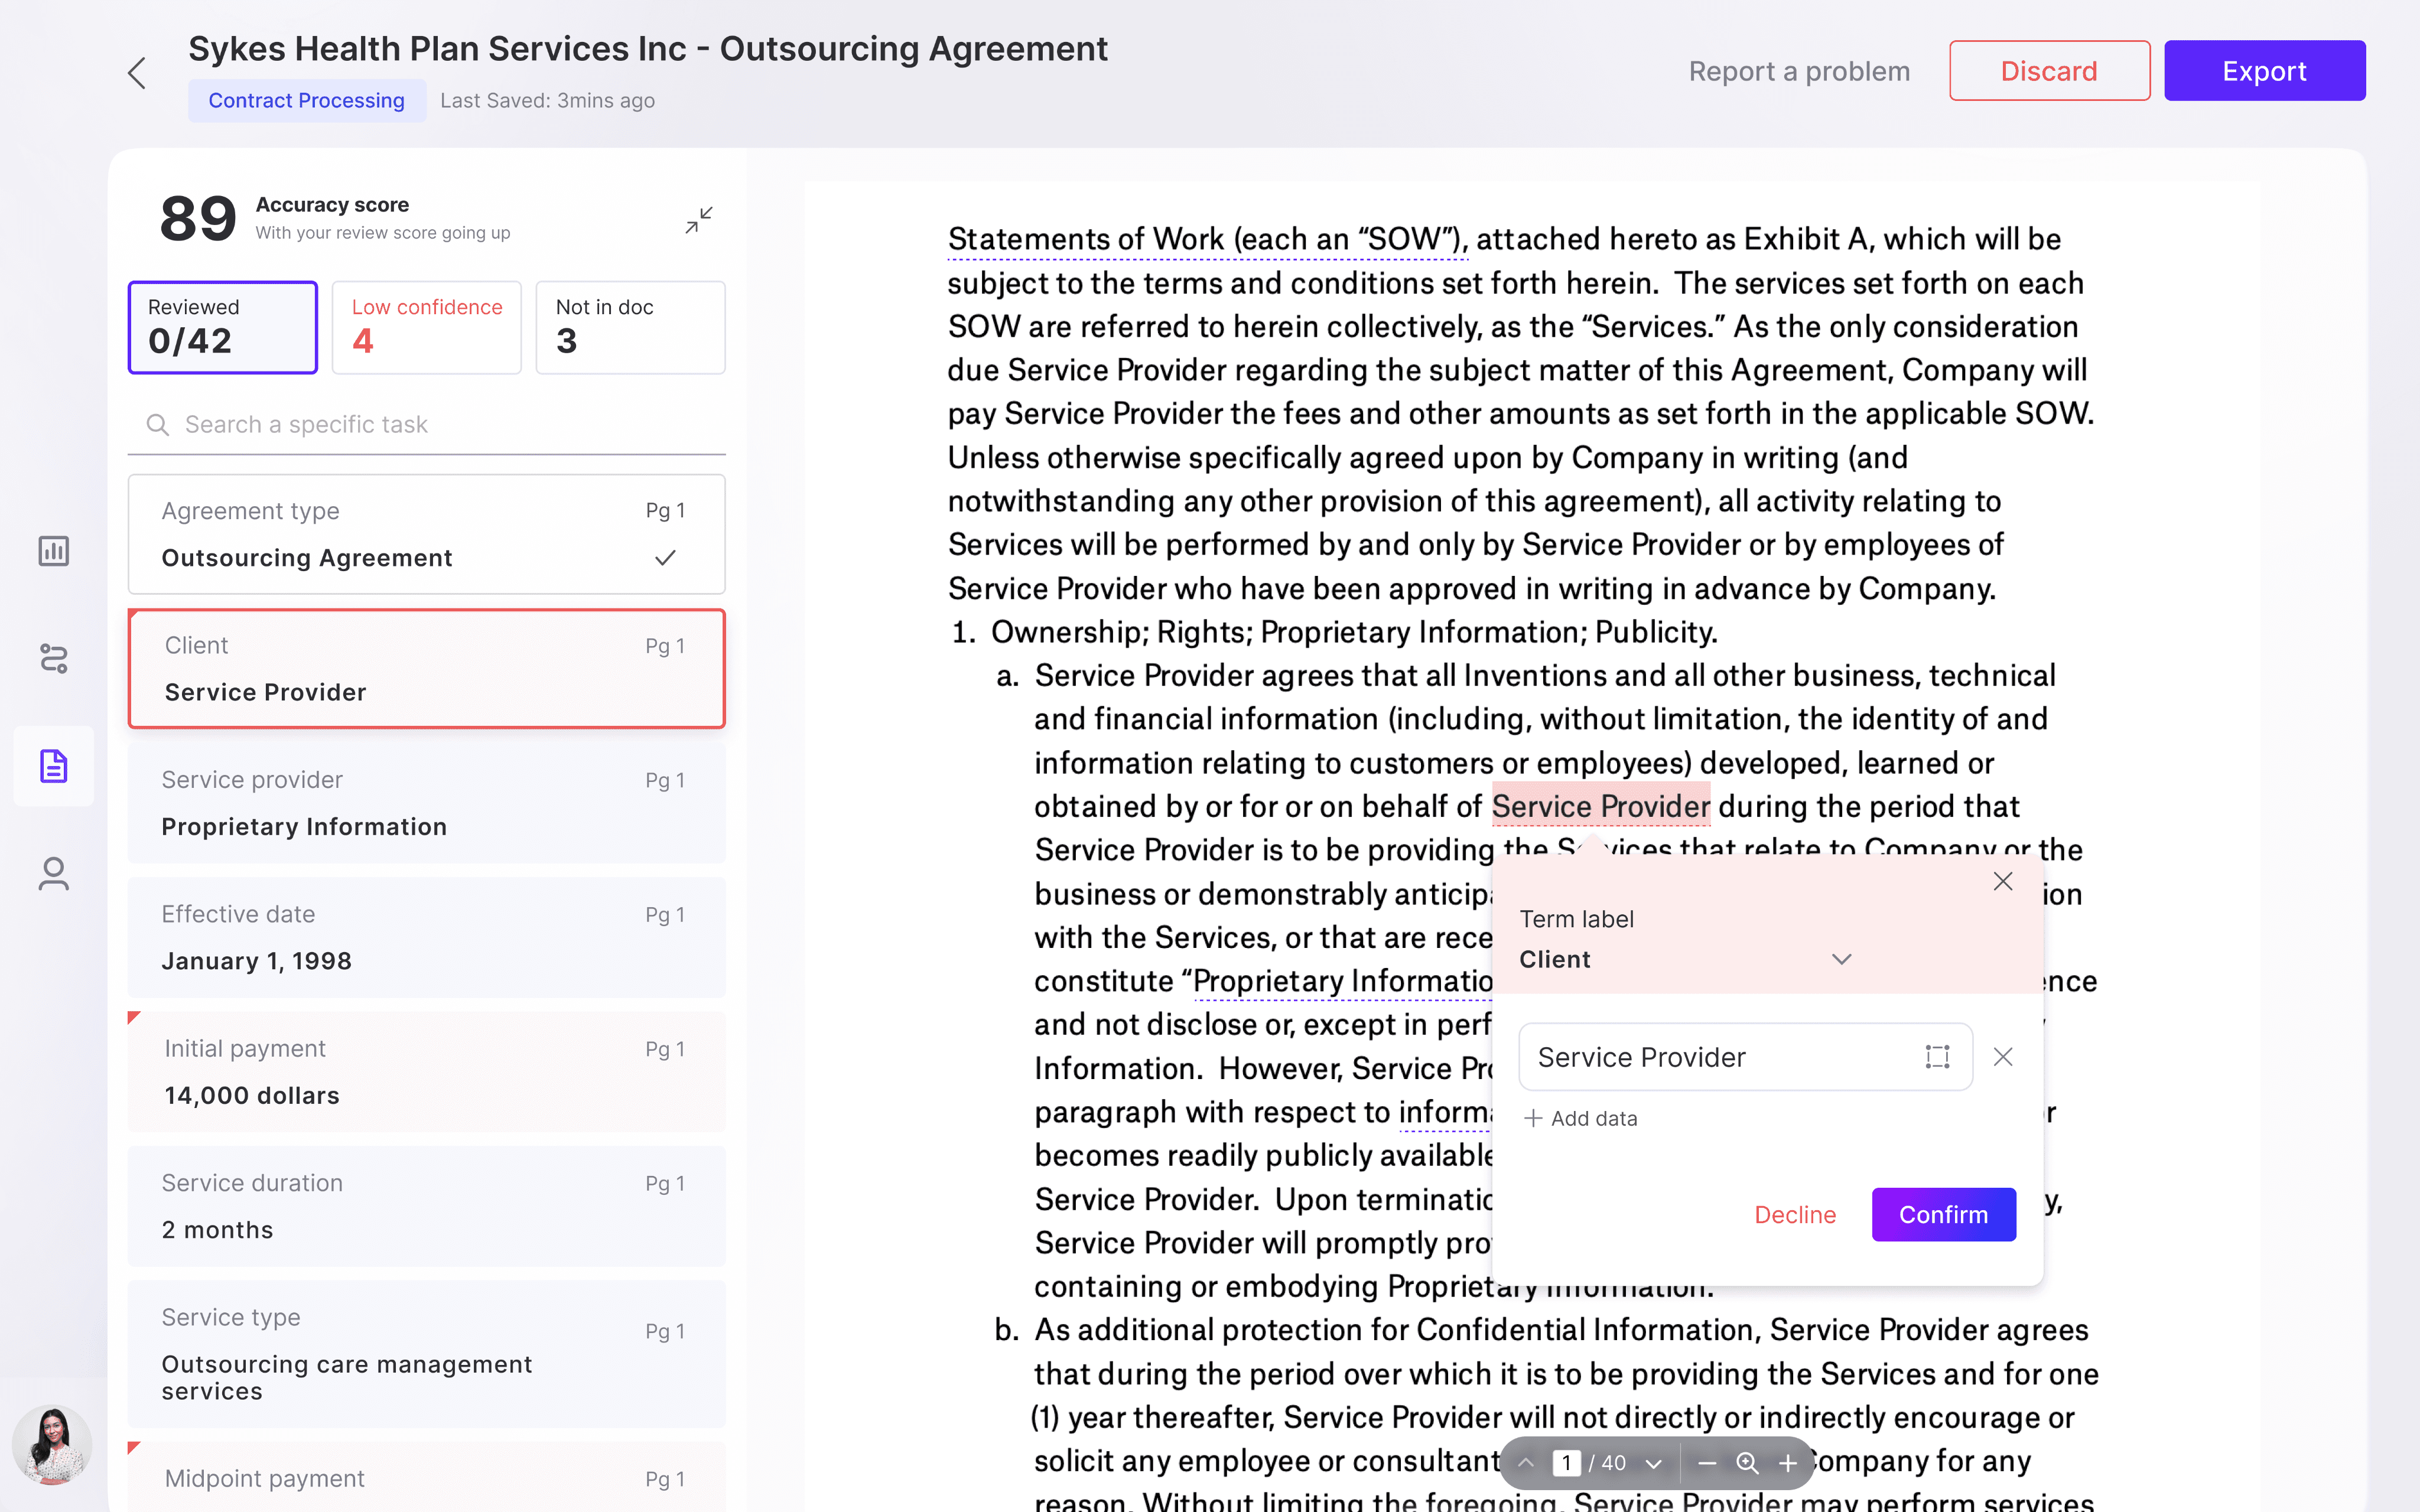
Task: Toggle the Agreement type checkmark
Action: (x=665, y=558)
